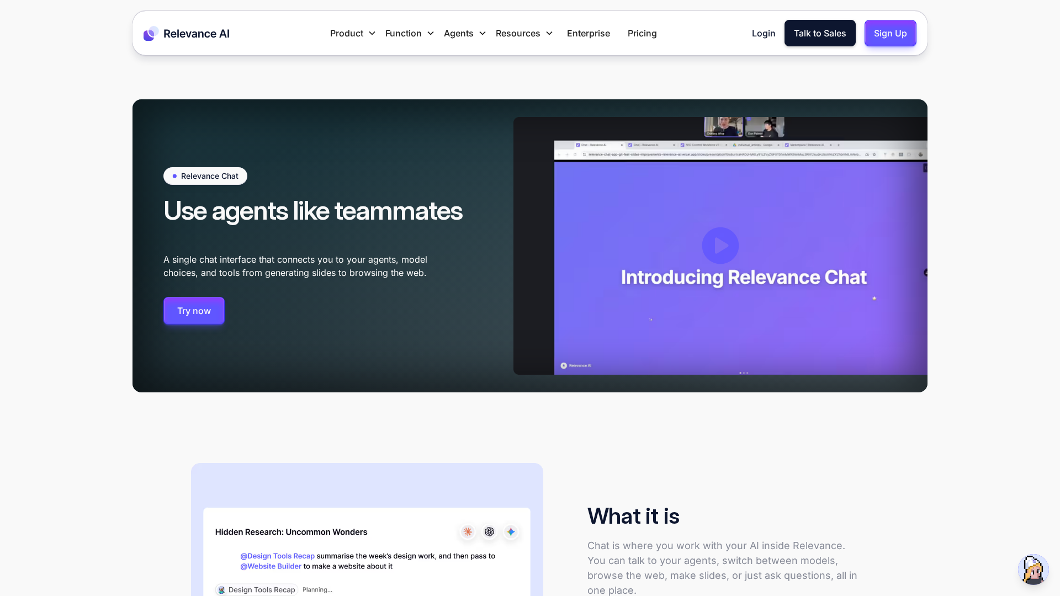Click the OpenAI model icon
The width and height of the screenshot is (1060, 596).
(x=489, y=531)
